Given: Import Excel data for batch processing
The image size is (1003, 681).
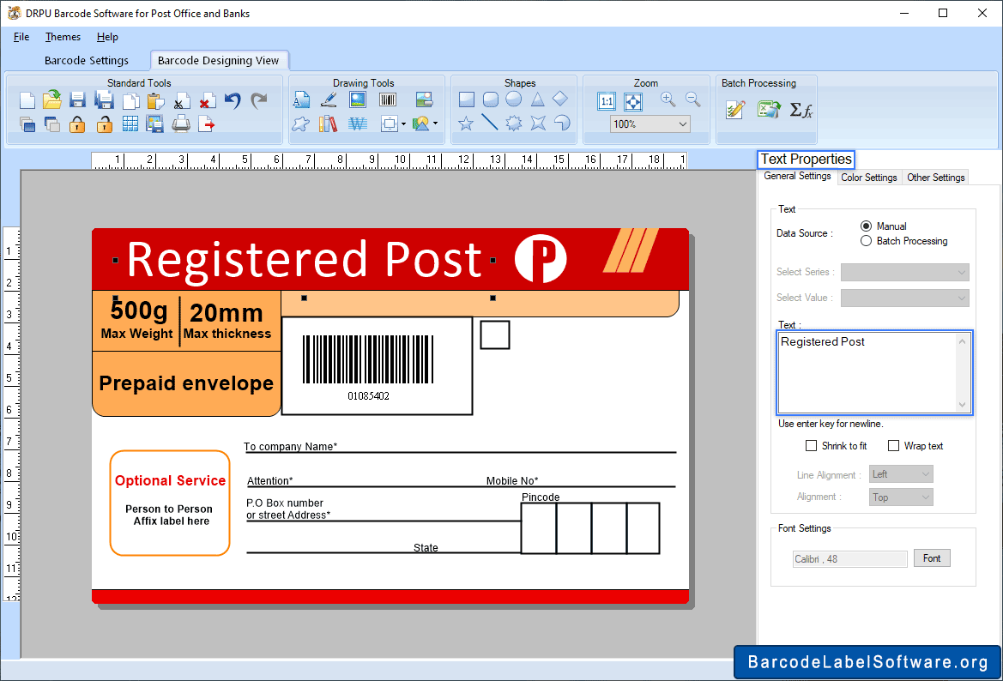Looking at the screenshot, I should point(769,109).
